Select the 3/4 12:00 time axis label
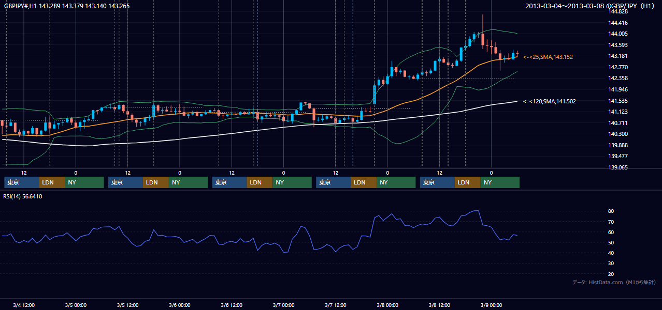The height and width of the screenshot is (310, 662). [24, 305]
